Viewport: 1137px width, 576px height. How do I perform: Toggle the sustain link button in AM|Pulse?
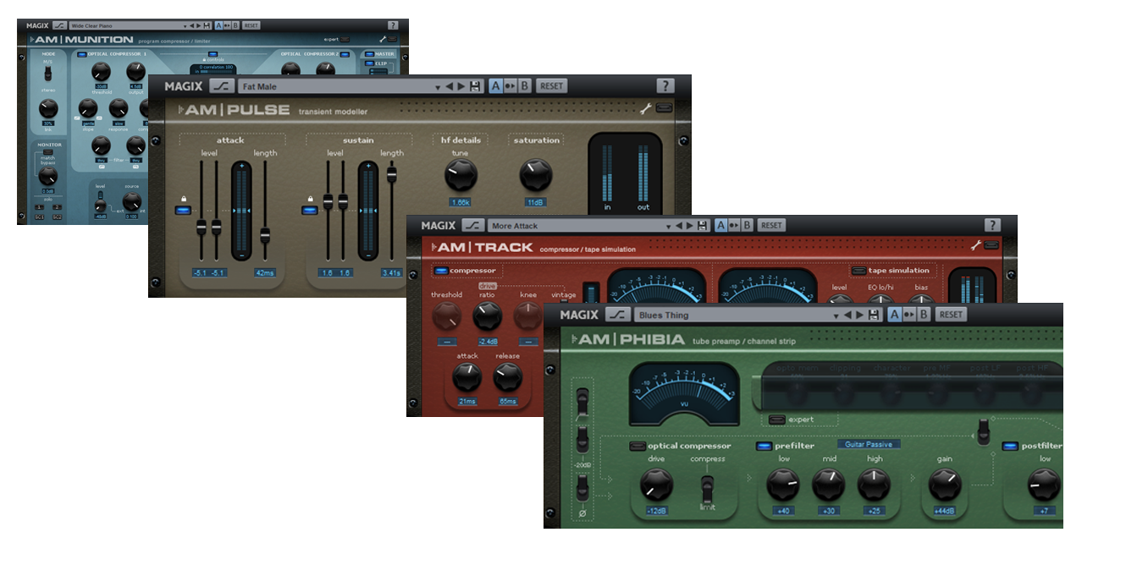tap(310, 209)
